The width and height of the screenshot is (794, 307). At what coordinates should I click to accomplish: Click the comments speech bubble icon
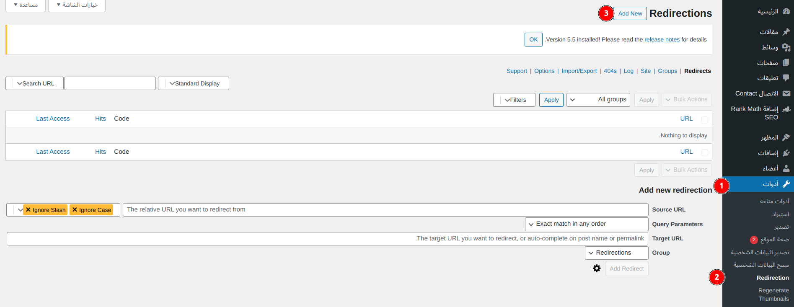[x=786, y=78]
